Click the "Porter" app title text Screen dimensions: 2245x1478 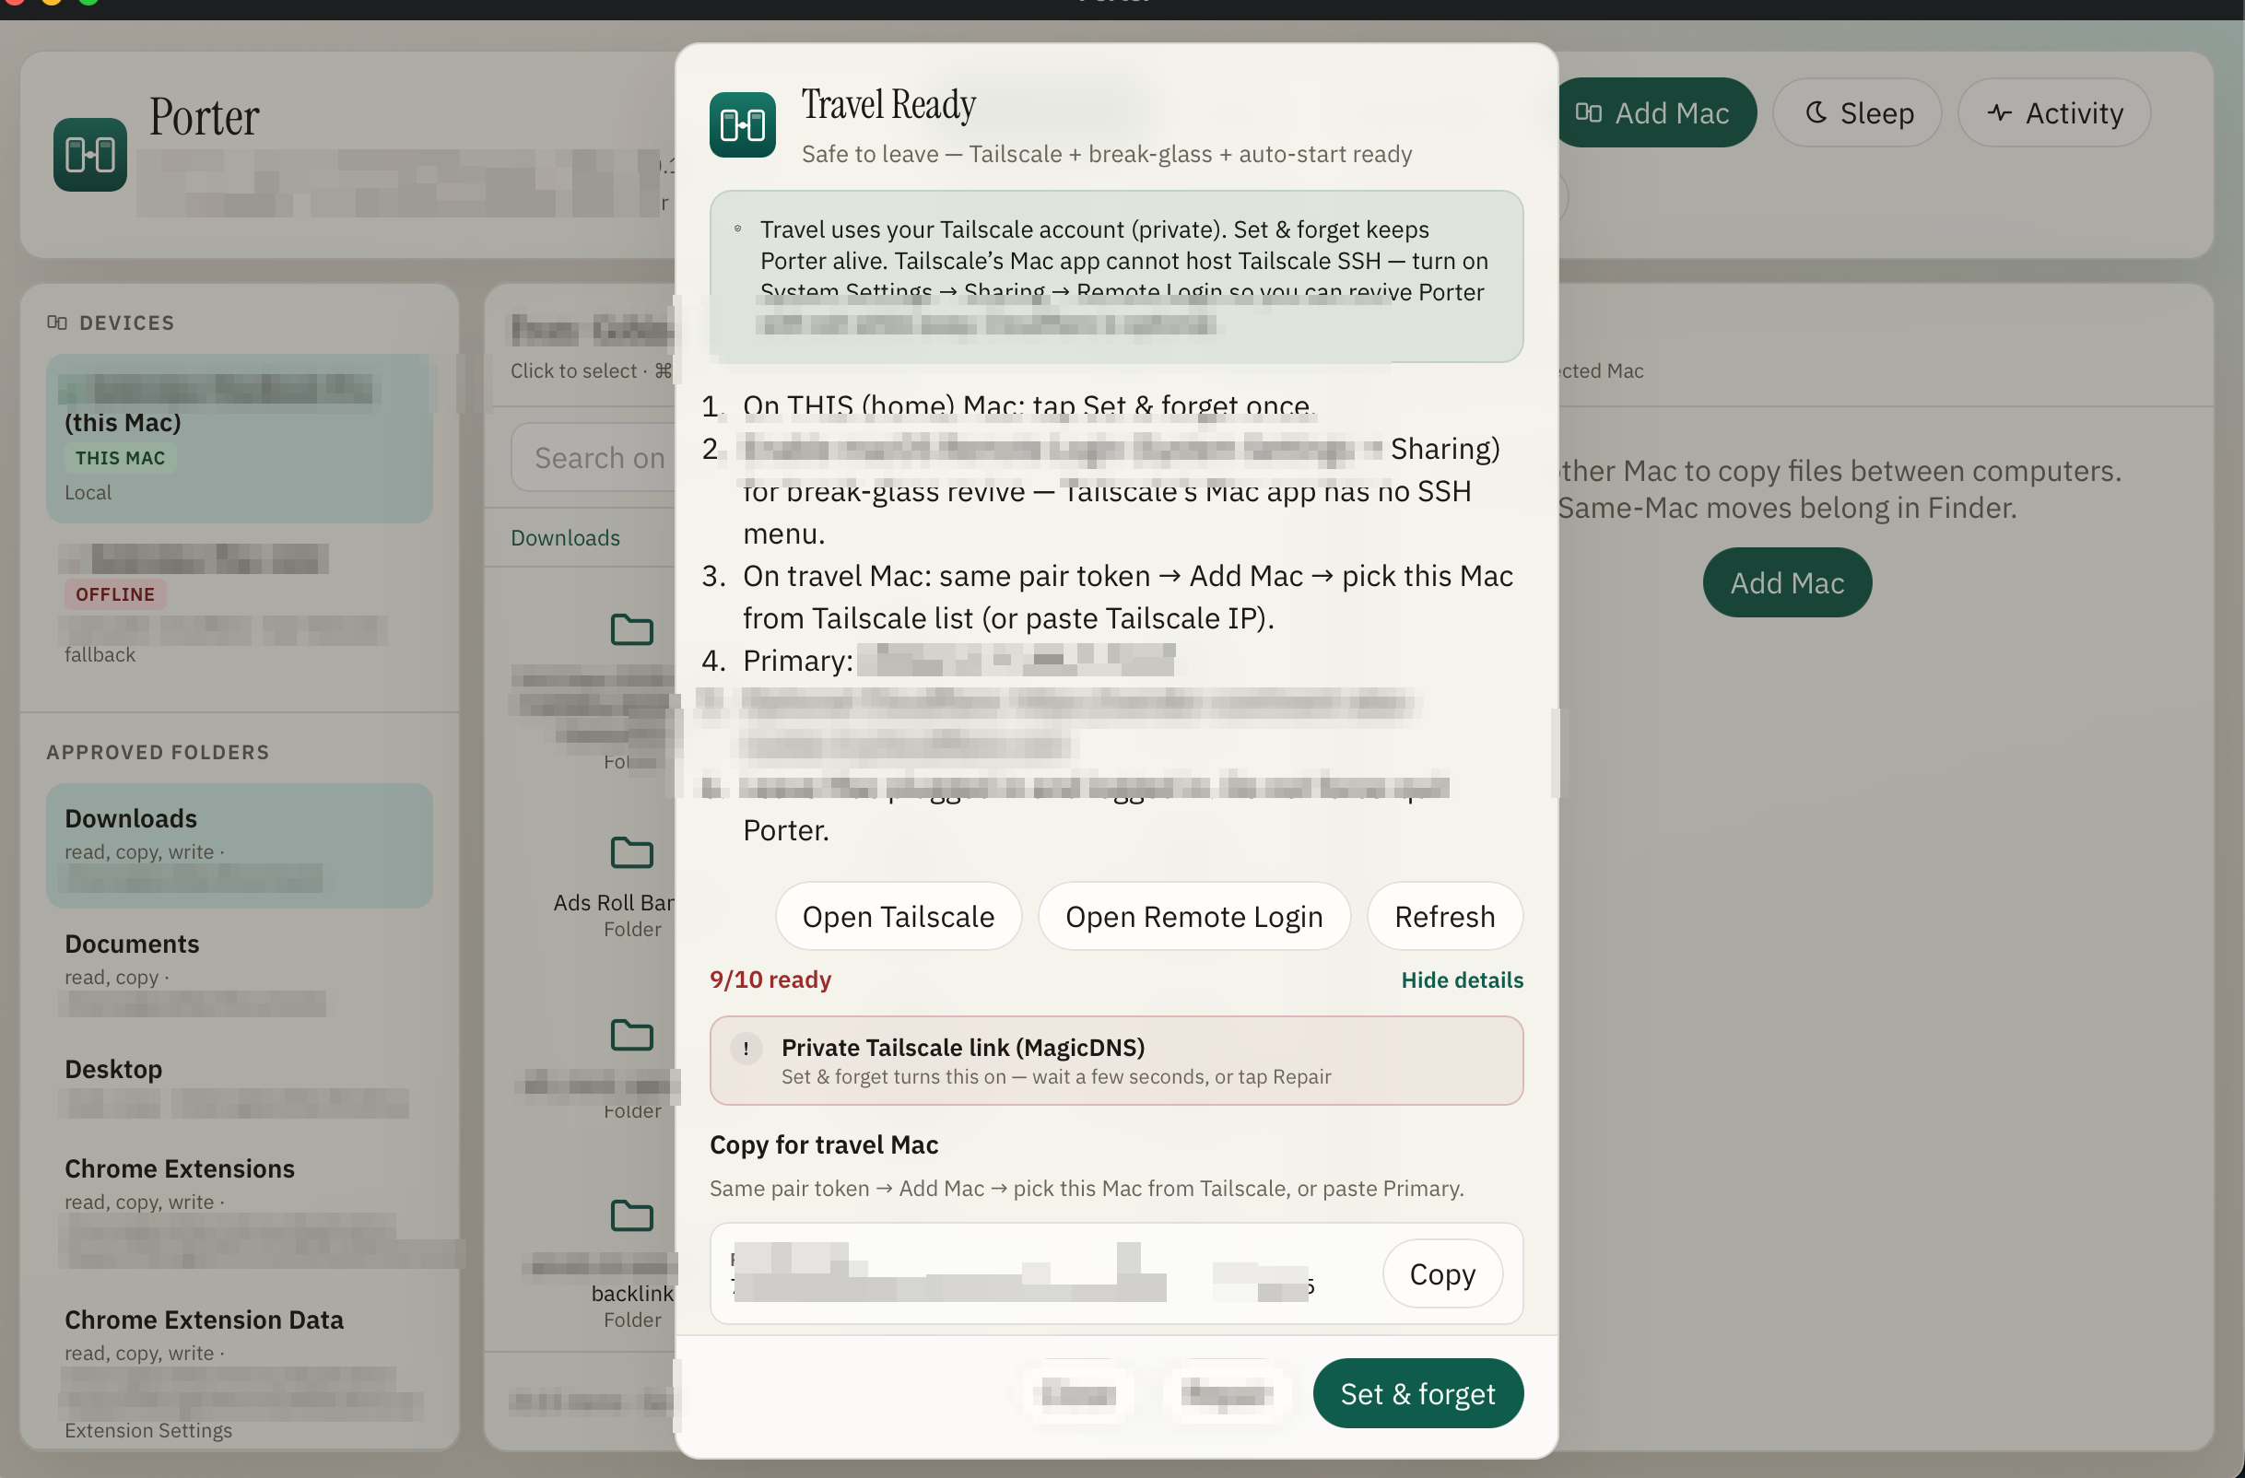tap(204, 117)
